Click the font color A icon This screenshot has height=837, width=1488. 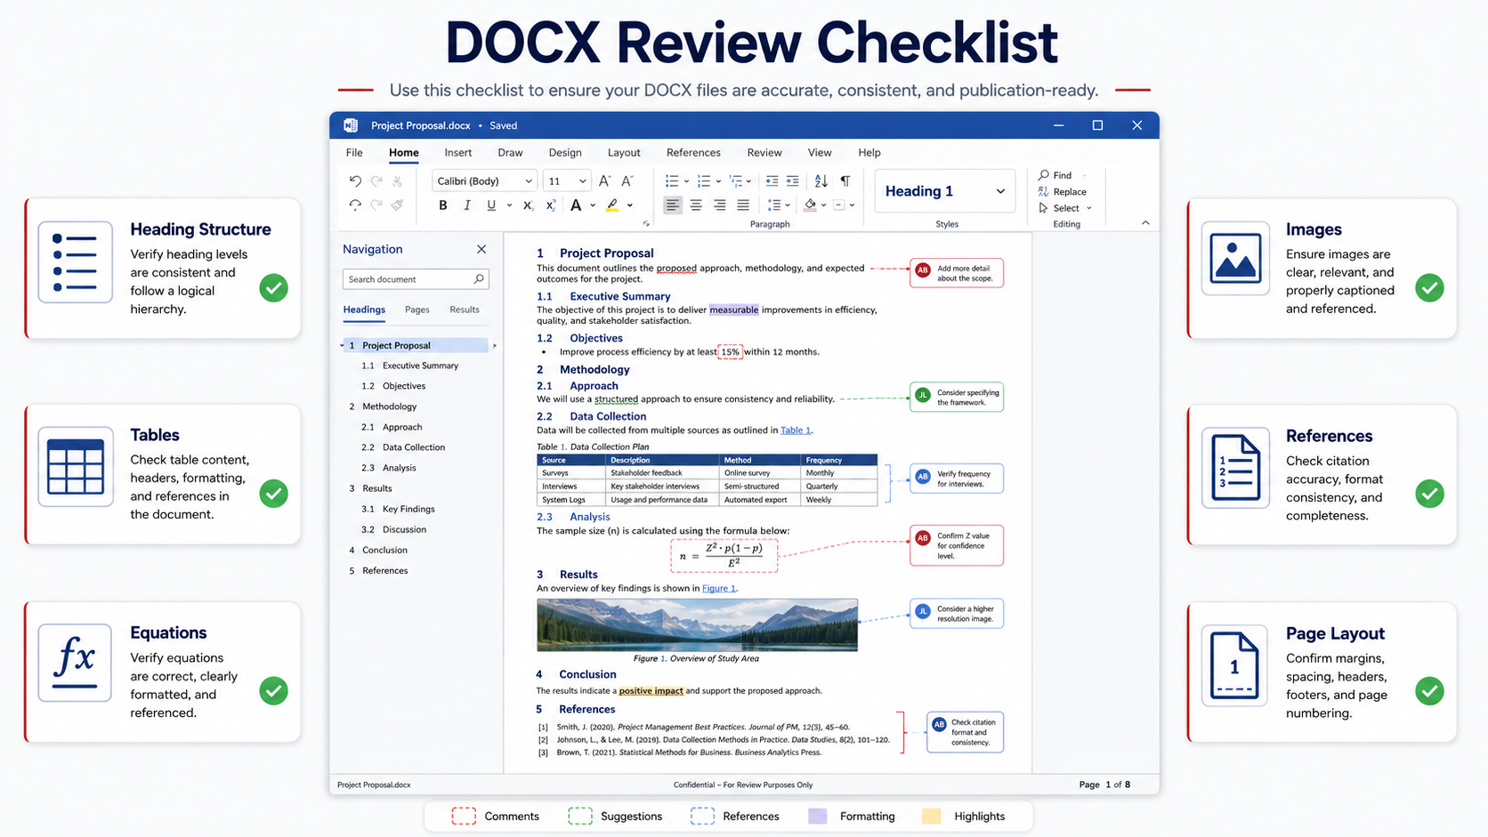[x=576, y=205]
